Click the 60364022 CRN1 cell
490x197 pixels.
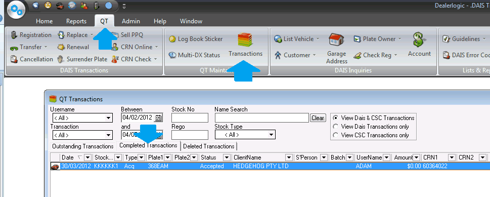click(x=435, y=166)
